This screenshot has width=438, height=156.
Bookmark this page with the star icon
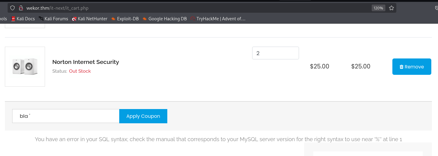[x=391, y=8]
